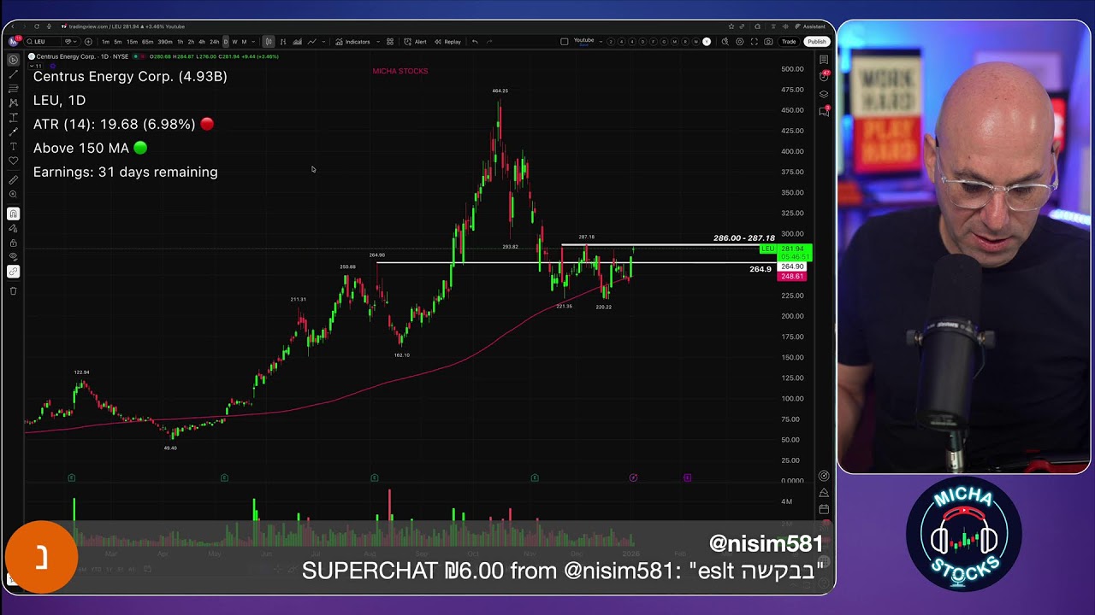Select the cursor tool in the left toolbar
This screenshot has width=1095, height=615.
[13, 60]
